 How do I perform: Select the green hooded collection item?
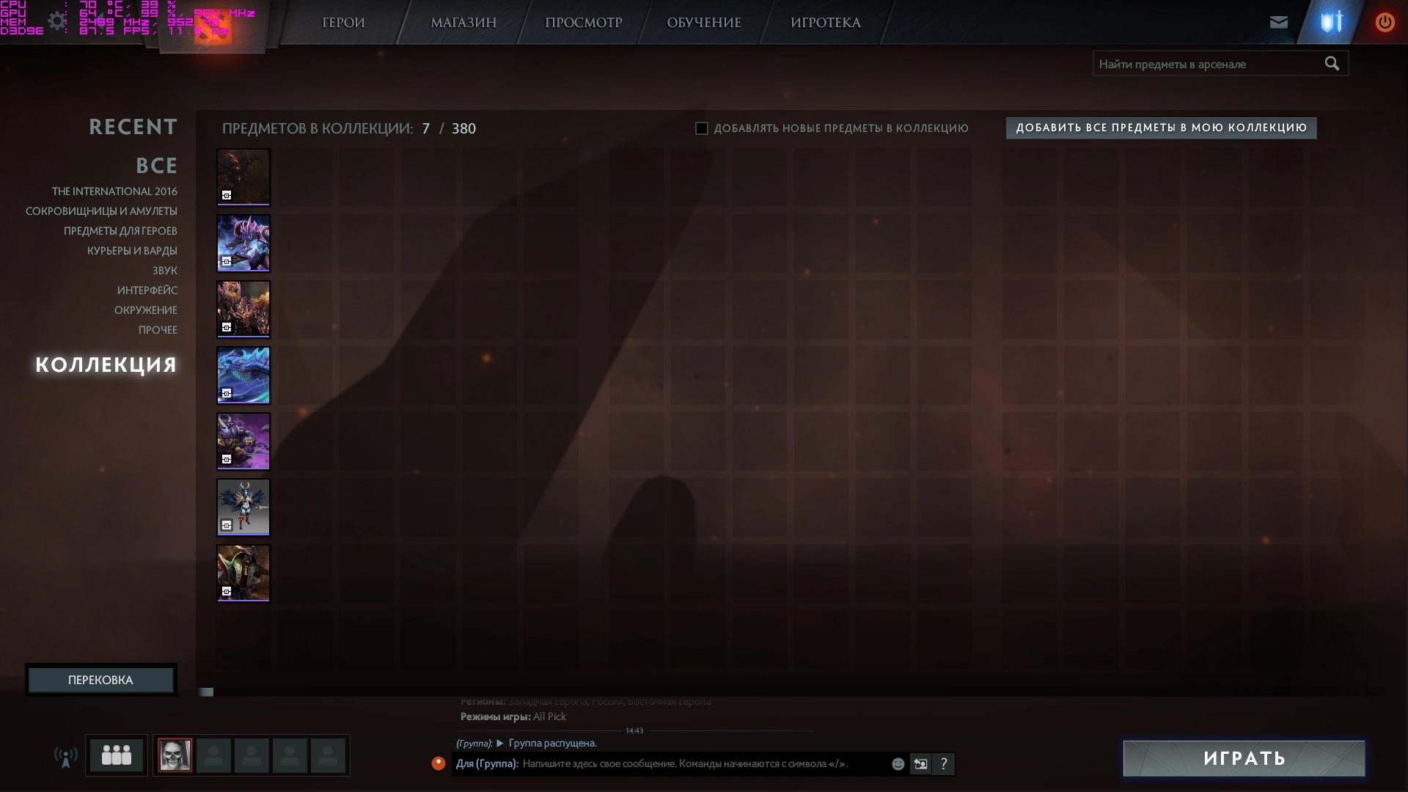coord(243,573)
